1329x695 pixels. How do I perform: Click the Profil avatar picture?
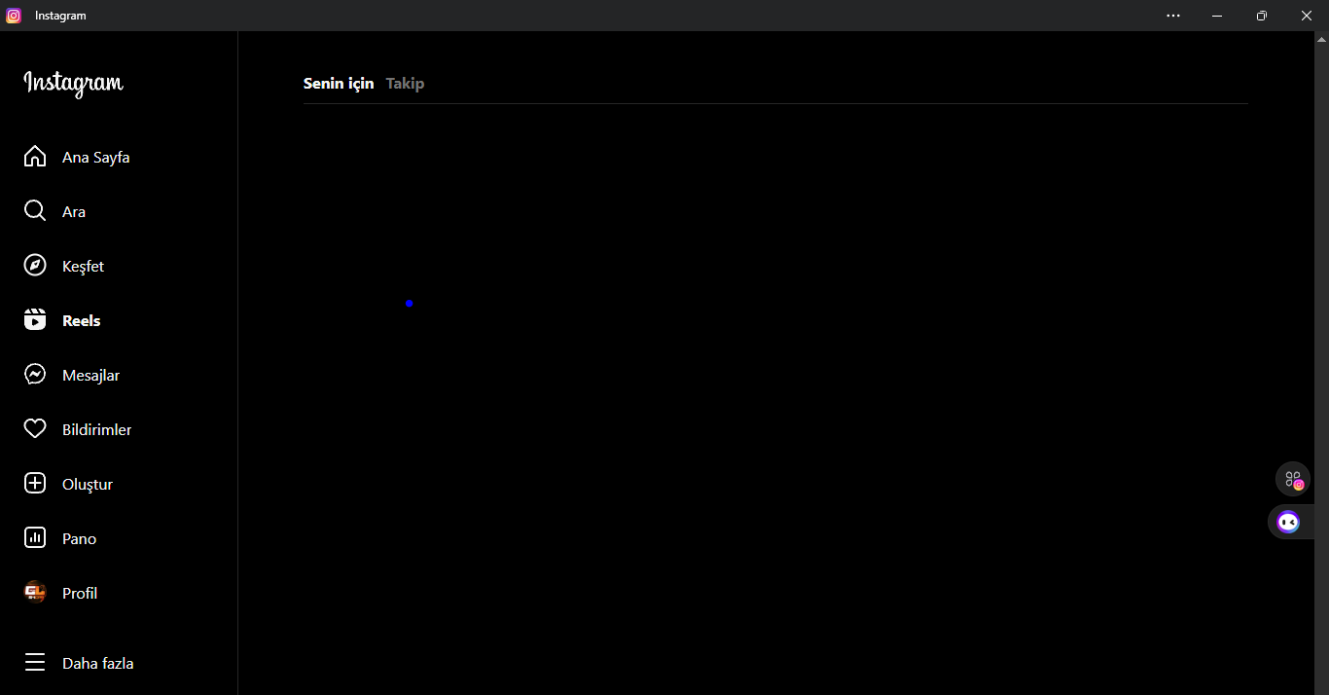[x=35, y=593]
